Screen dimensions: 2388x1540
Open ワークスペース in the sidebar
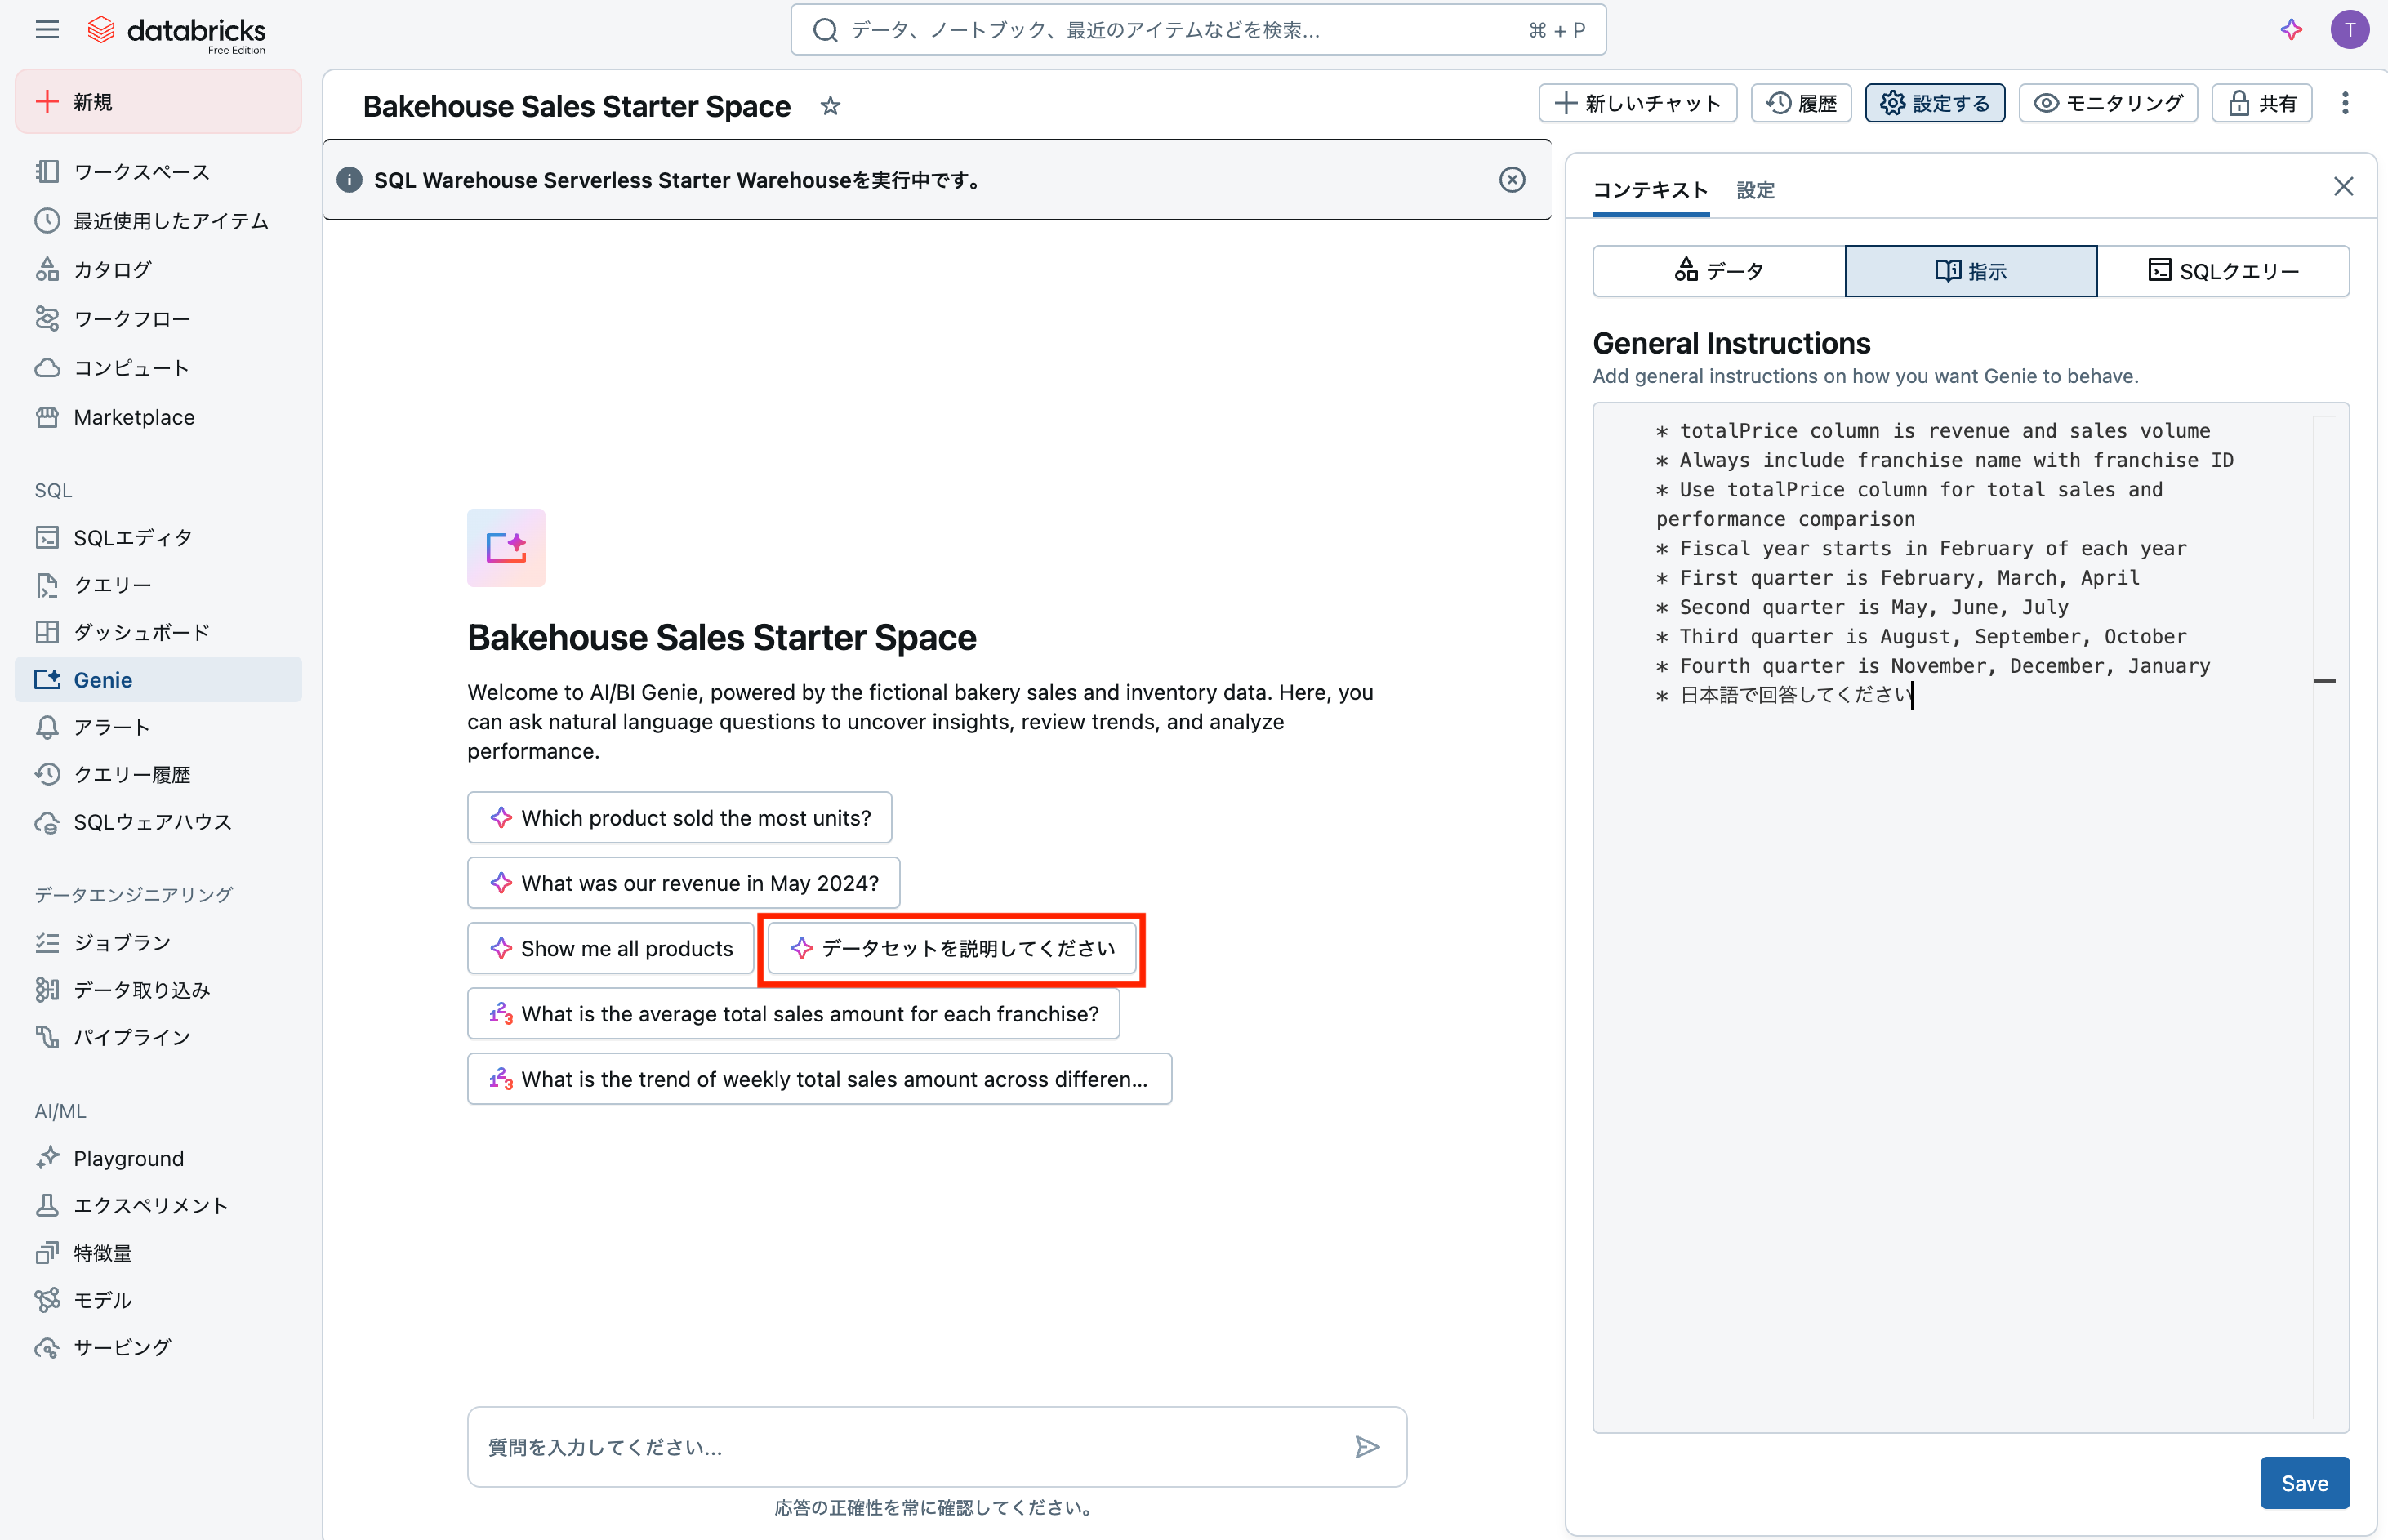click(x=158, y=172)
